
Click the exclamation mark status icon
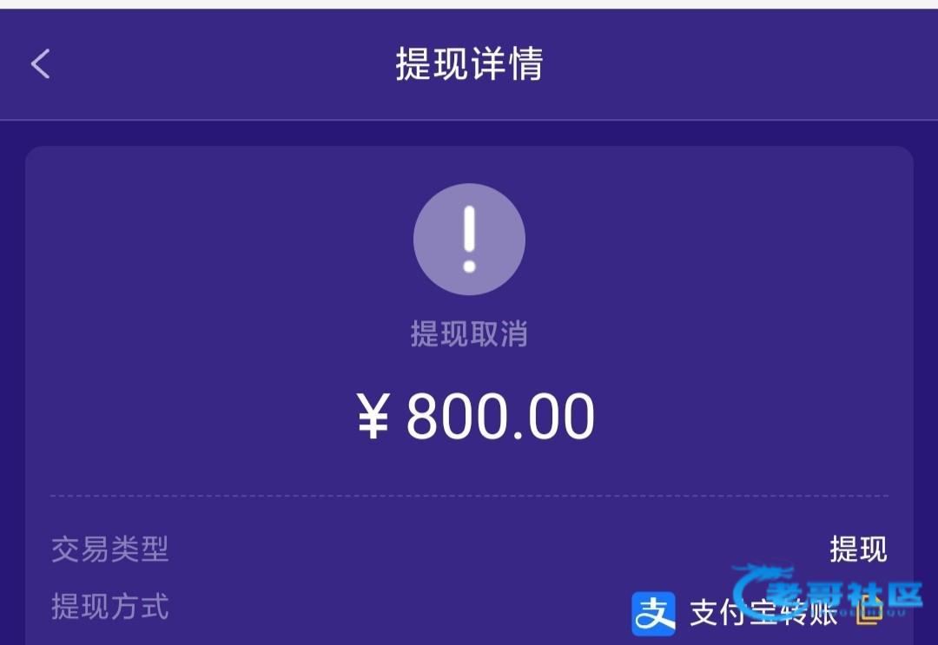point(470,239)
